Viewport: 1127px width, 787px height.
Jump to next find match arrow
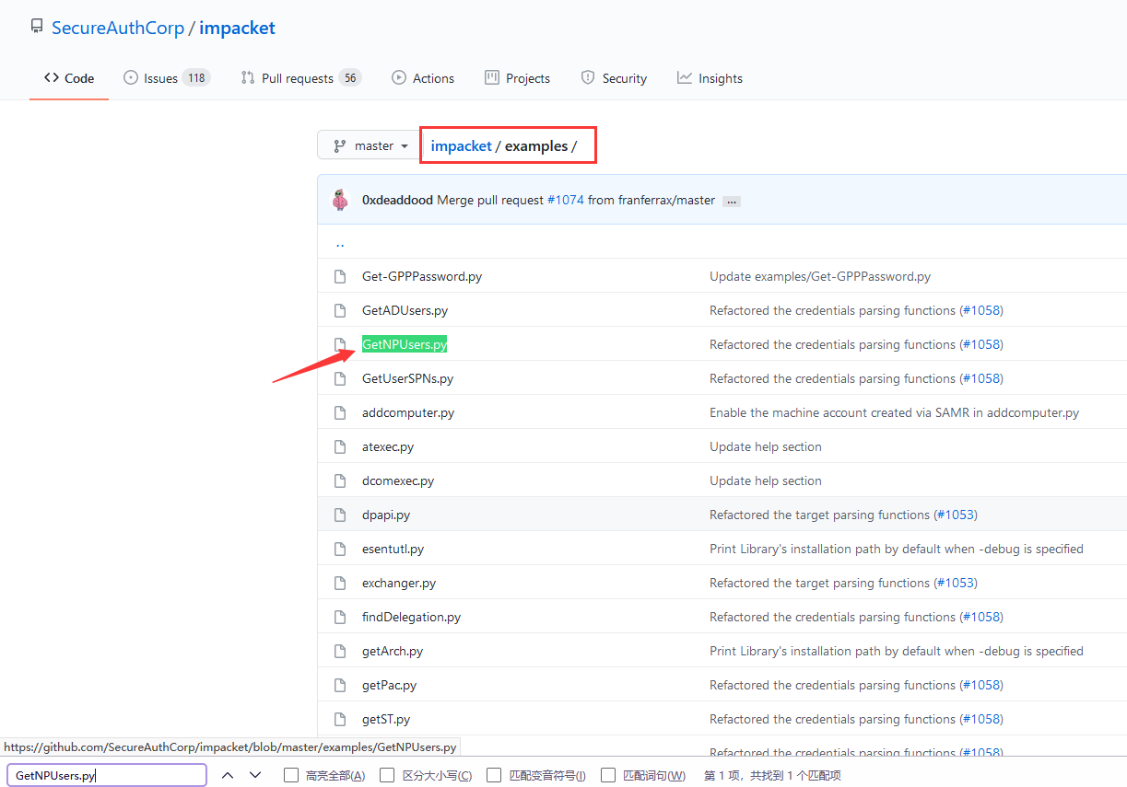tap(255, 775)
